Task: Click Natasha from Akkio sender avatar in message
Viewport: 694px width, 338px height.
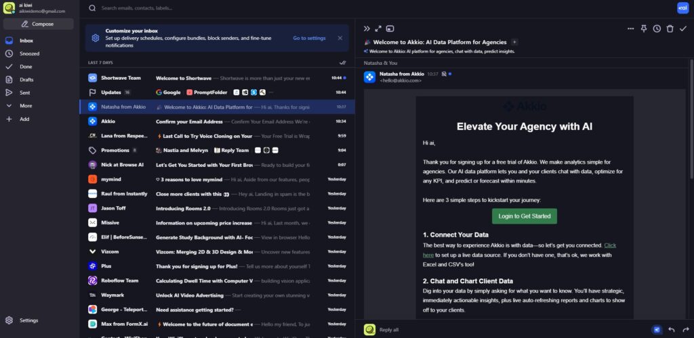Action: coord(369,77)
